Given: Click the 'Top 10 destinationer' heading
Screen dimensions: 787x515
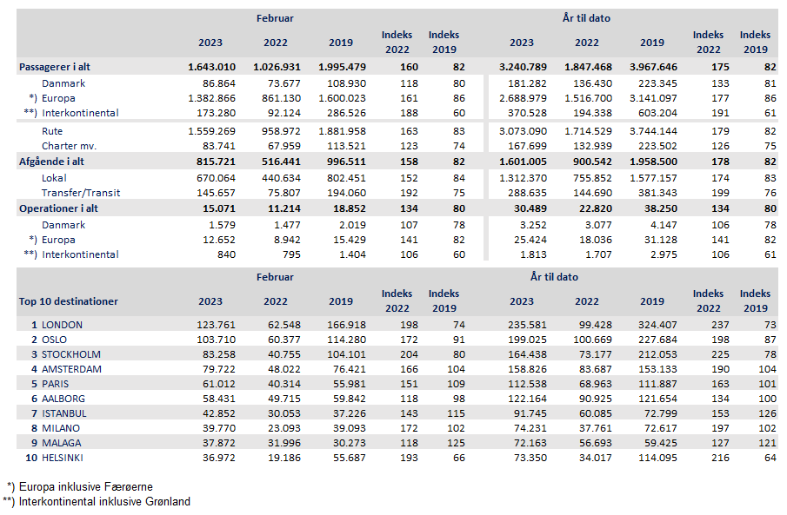Looking at the screenshot, I should tap(69, 301).
